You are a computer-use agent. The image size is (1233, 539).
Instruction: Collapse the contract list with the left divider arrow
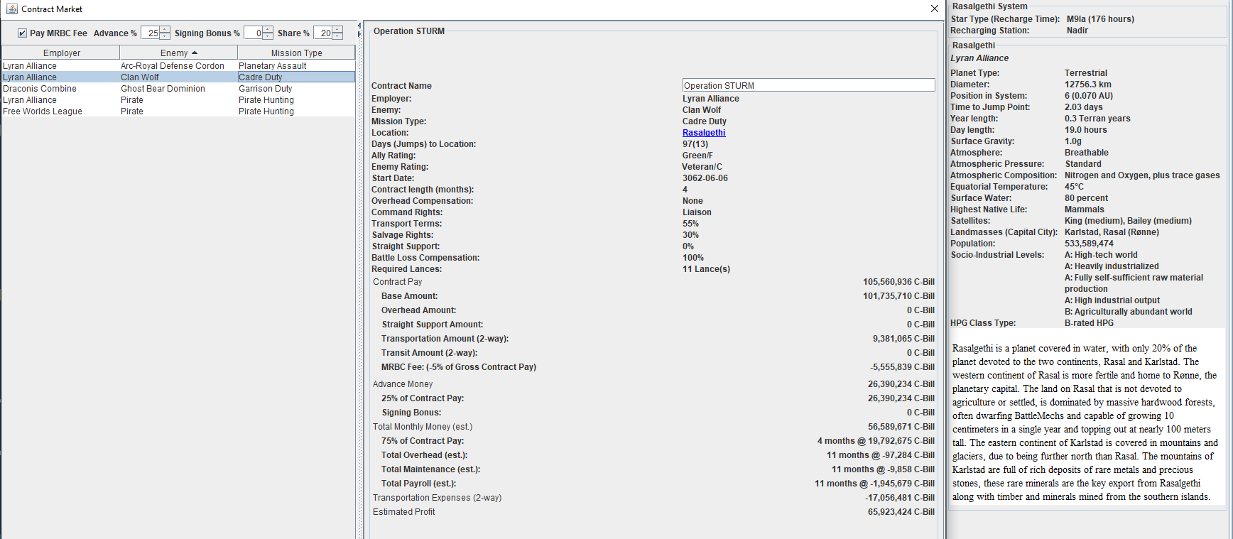click(x=359, y=26)
